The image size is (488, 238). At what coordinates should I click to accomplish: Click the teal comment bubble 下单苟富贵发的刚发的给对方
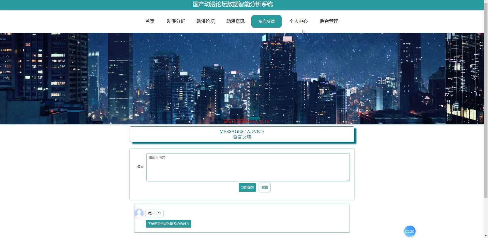[169, 224]
